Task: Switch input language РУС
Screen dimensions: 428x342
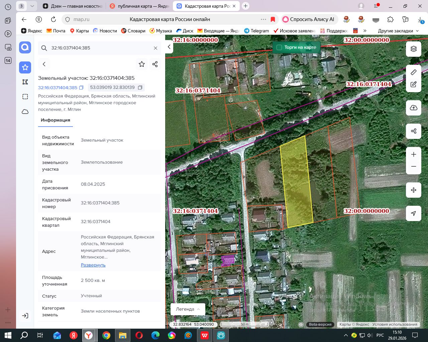Action: tap(380, 335)
